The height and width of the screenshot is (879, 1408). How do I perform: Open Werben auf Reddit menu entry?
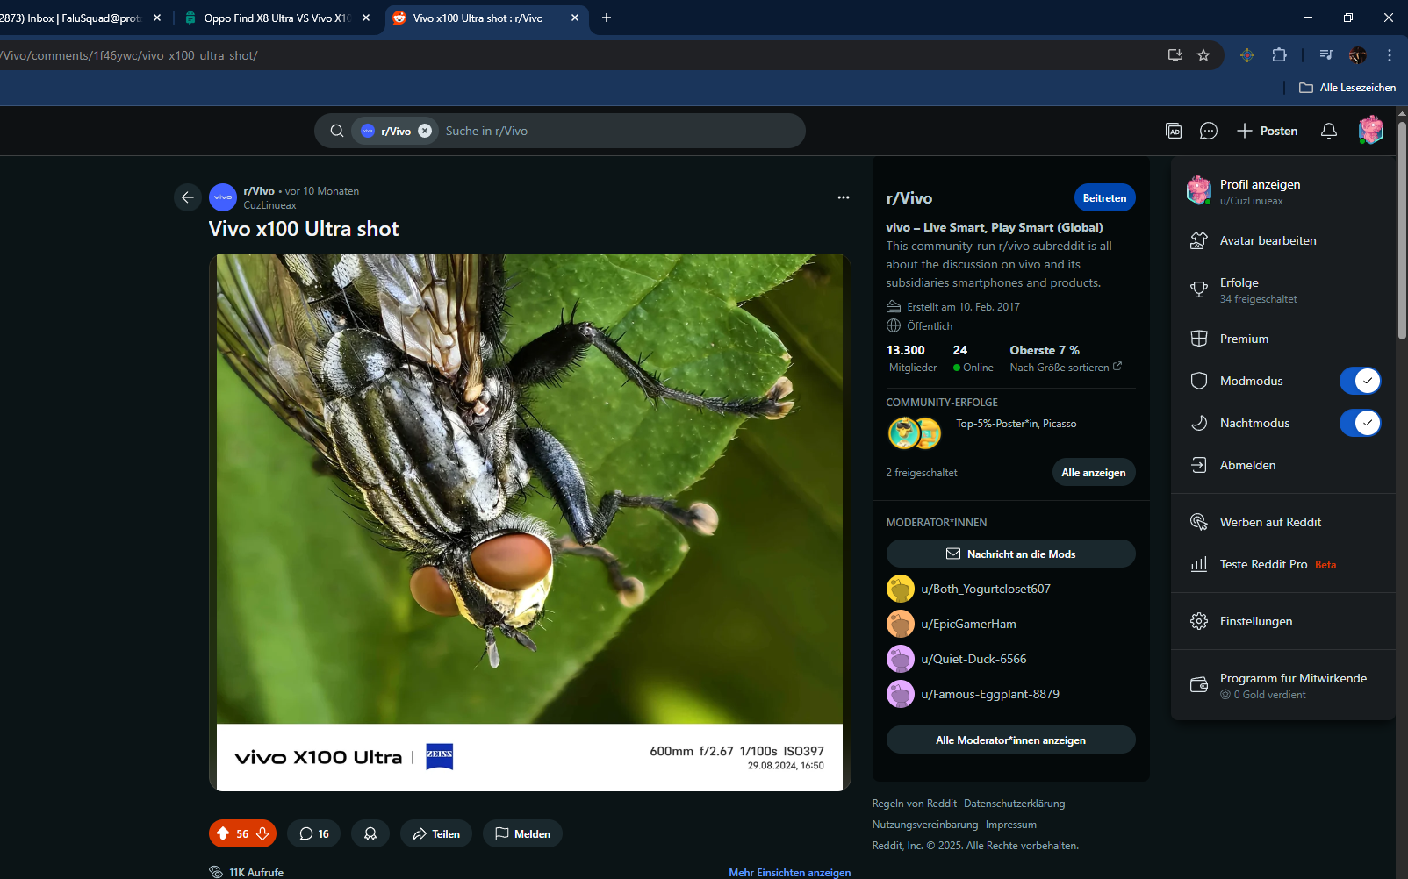1282,522
